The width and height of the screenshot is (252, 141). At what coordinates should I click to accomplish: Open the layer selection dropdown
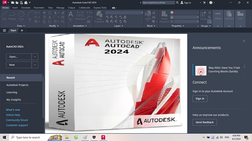(x=142, y=13)
